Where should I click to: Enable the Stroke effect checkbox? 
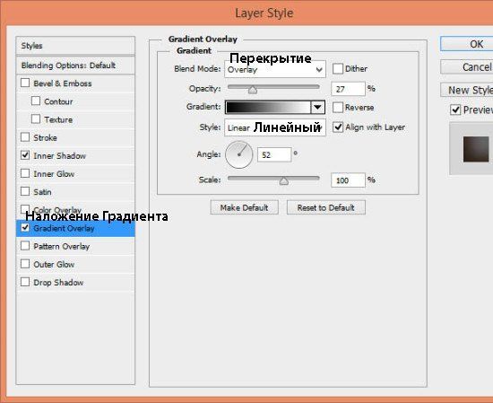25,137
